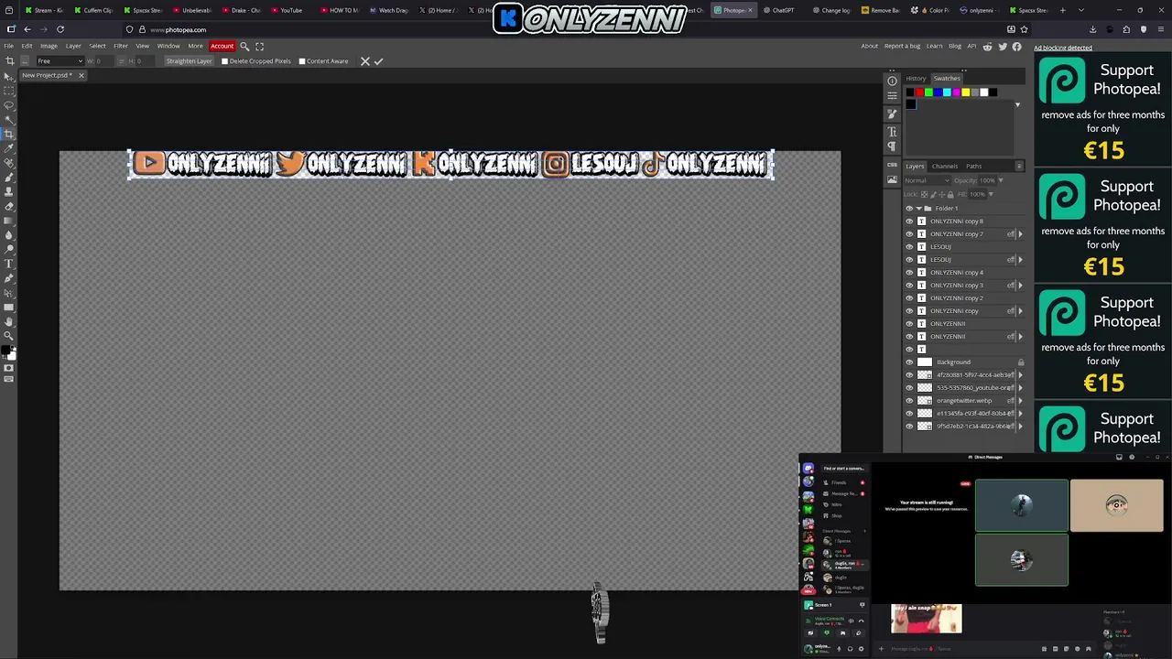Select the Eraser tool
Viewport: 1172px width, 659px height.
click(9, 206)
